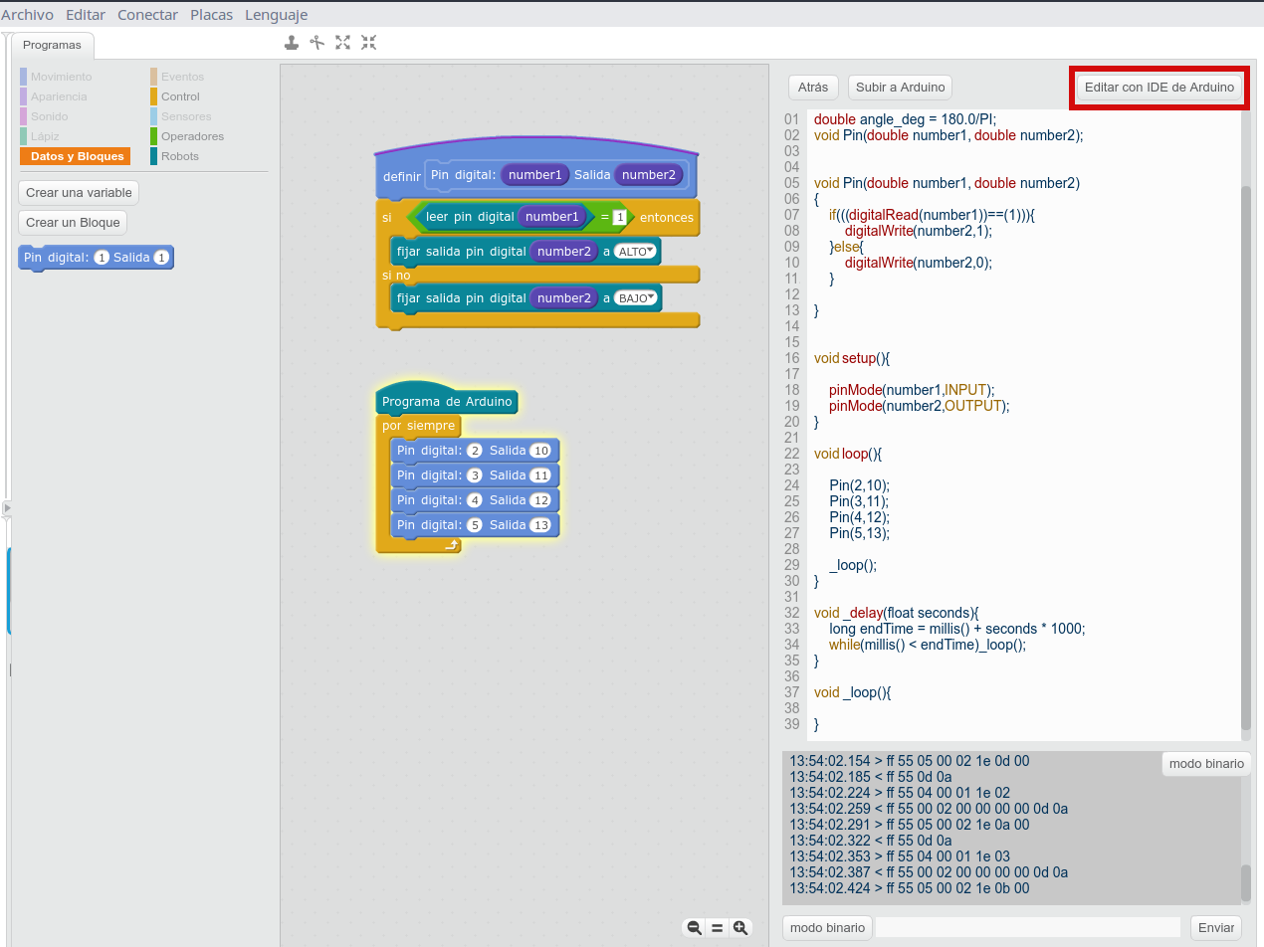Click the 'Subir a Arduino' button
This screenshot has height=947, width=1264.
[901, 88]
